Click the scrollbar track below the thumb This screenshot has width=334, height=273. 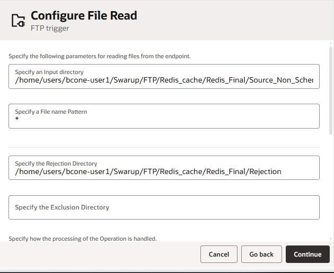coord(331,185)
